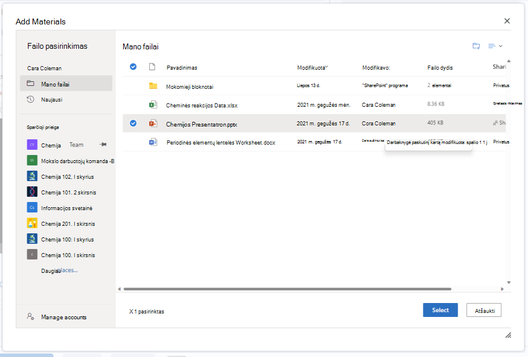Screen dimensions: 528x357
Task: Click the file type column icon
Action: [x=152, y=67]
